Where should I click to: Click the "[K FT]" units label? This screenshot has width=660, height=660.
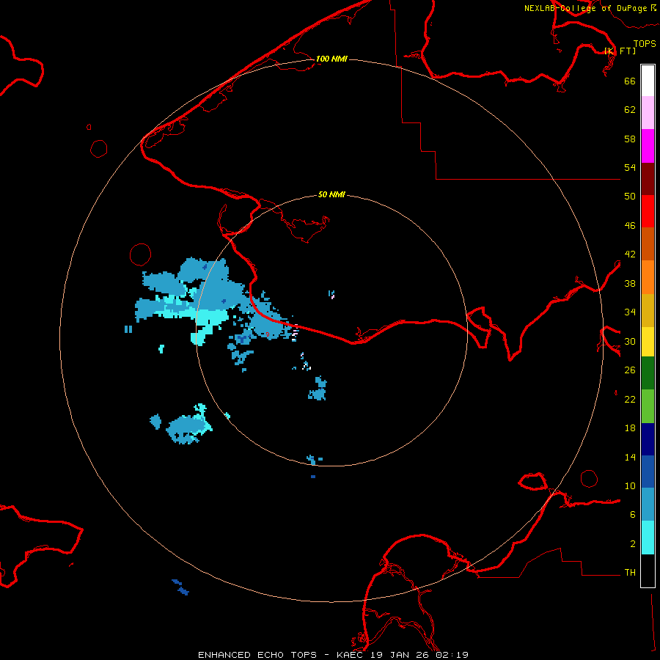coord(620,51)
